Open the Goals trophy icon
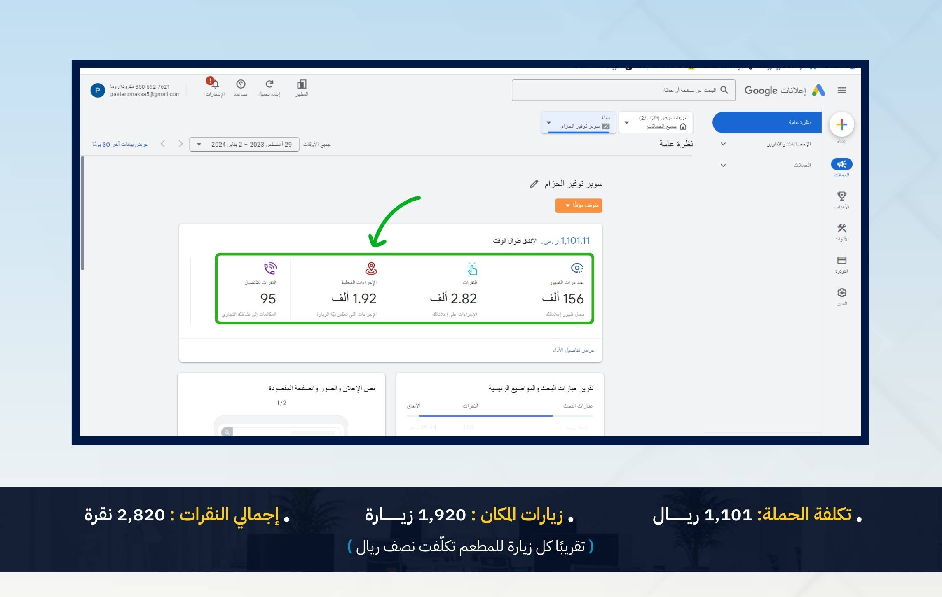The image size is (942, 597). coord(841,196)
